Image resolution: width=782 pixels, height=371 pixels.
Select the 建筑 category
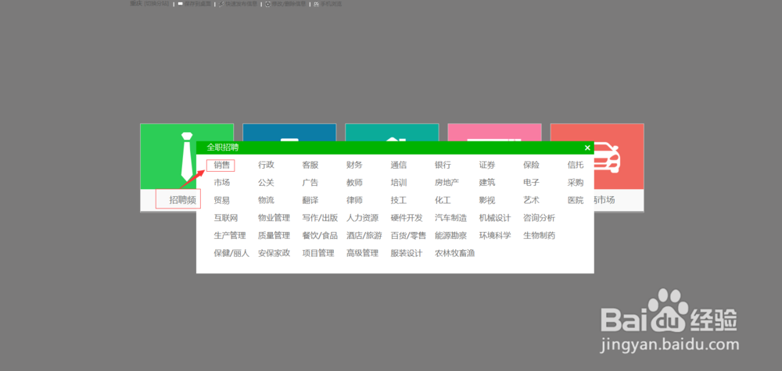487,183
